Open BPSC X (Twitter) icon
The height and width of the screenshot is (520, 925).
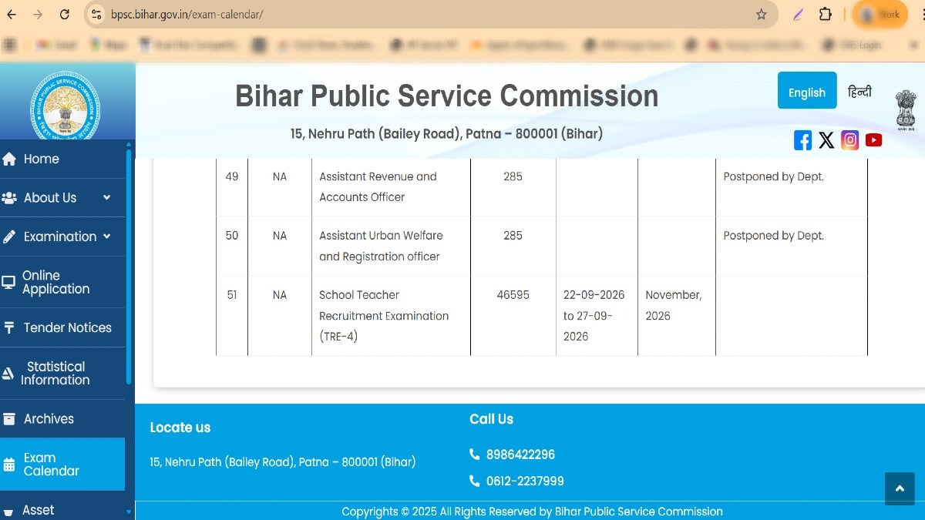click(826, 140)
